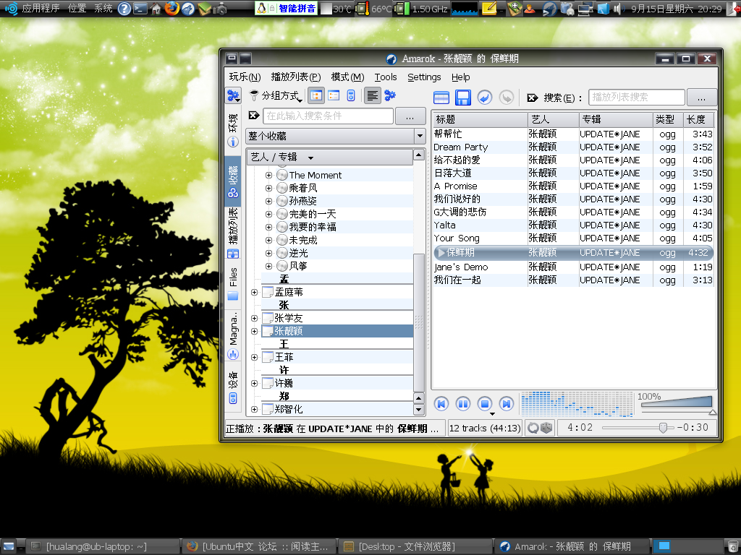Click the audio analyzer visualization
This screenshot has width=741, height=555.
click(577, 404)
